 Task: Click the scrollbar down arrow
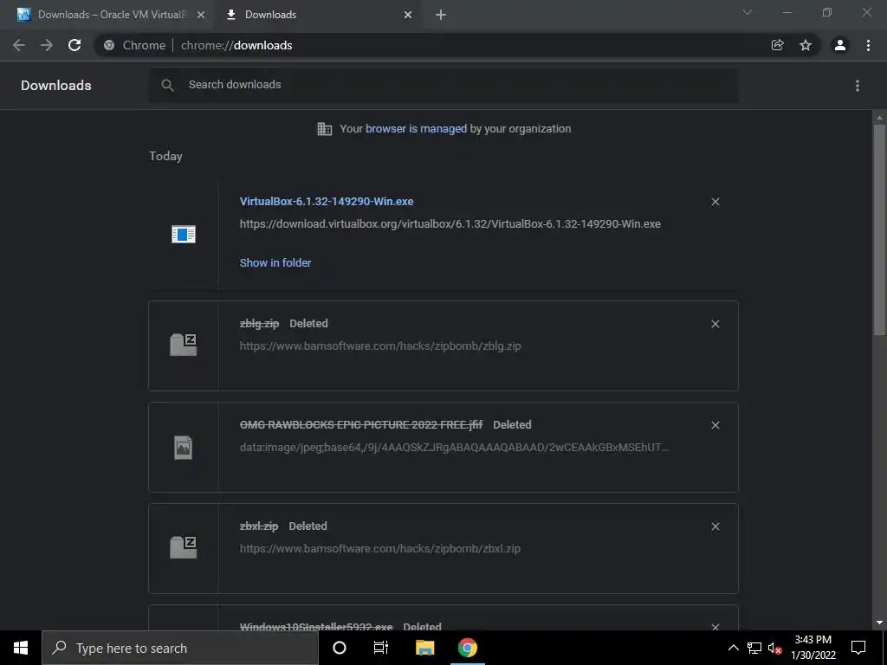point(879,623)
